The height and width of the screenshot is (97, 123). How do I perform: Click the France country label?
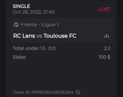[x=29, y=25]
